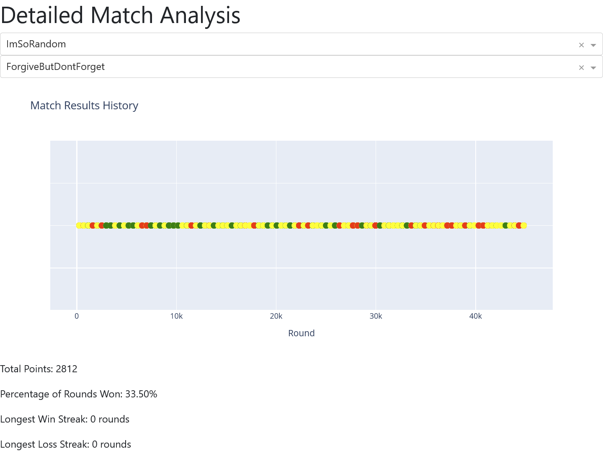The width and height of the screenshot is (603, 451).
Task: Click the Percentage of Rounds Won statistic
Action: click(79, 394)
